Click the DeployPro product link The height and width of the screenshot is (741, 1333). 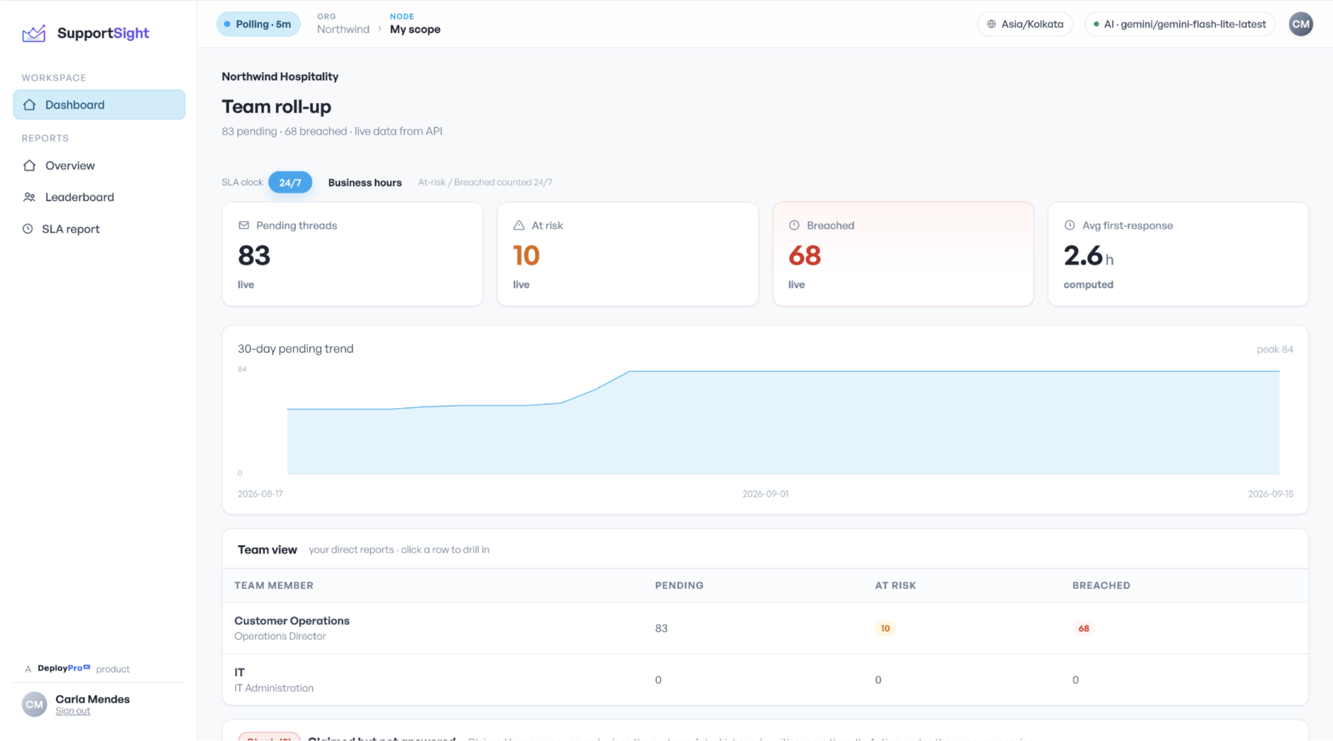[64, 668]
